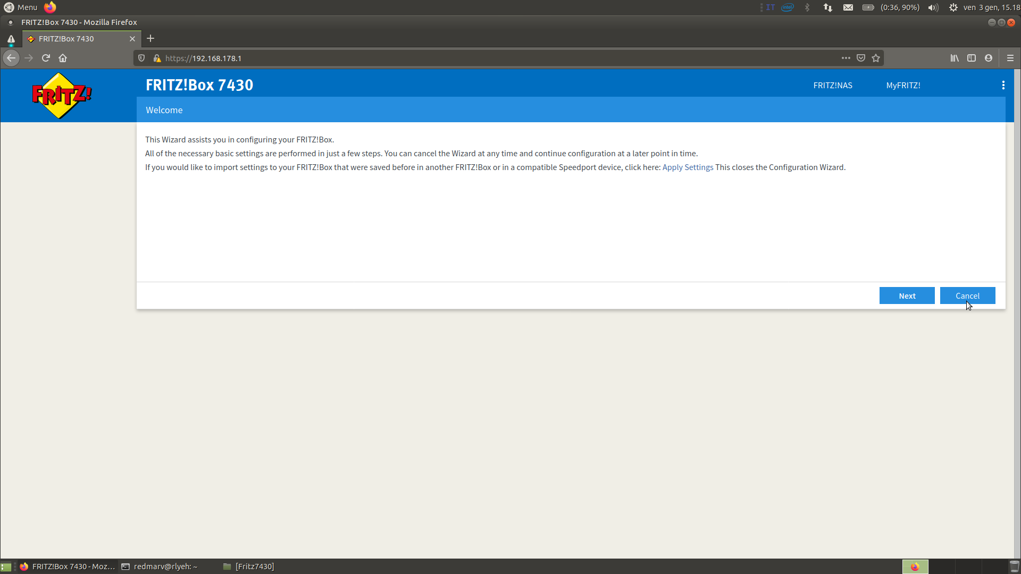
Task: Open the system settings gear in the top panel
Action: pyautogui.click(x=953, y=7)
